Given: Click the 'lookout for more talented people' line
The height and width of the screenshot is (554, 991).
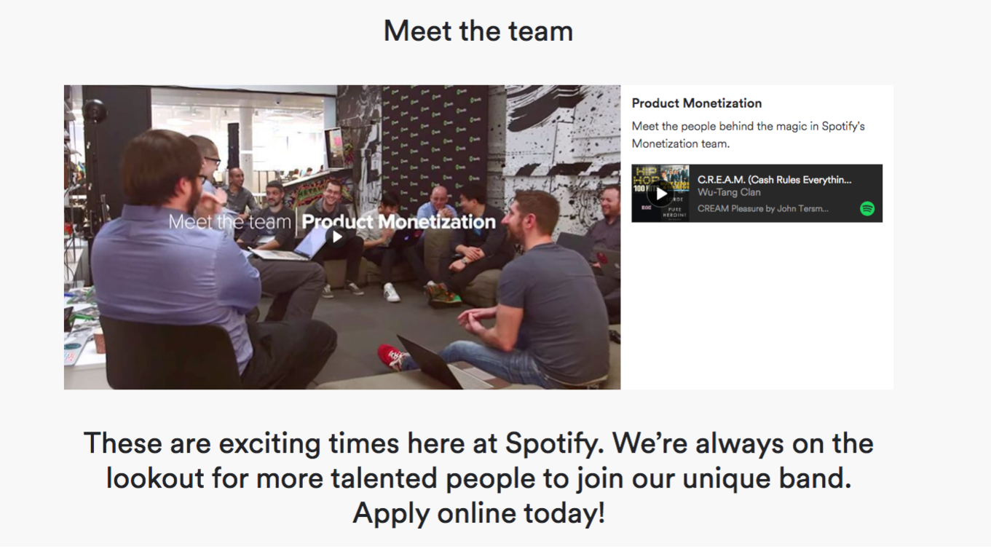Looking at the screenshot, I should (478, 478).
